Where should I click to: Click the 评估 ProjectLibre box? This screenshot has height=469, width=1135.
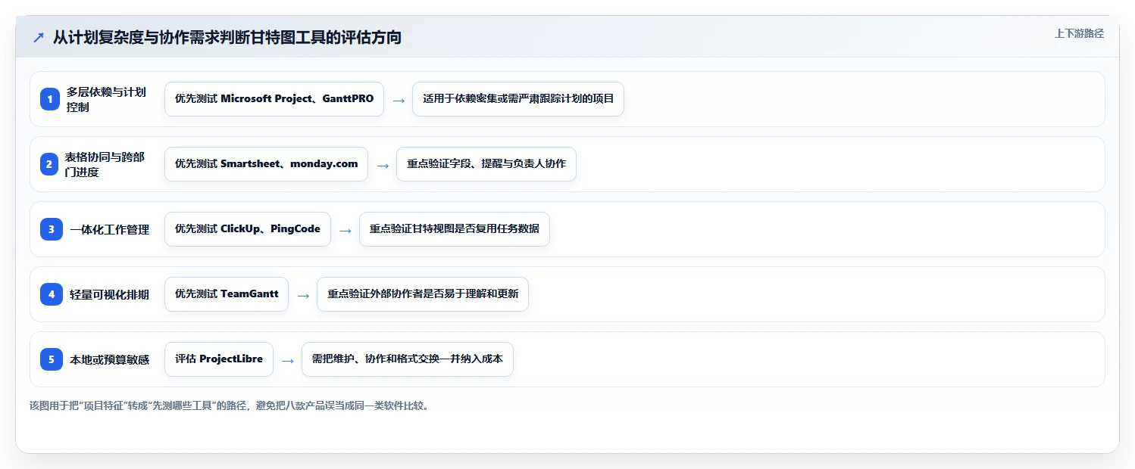point(219,359)
